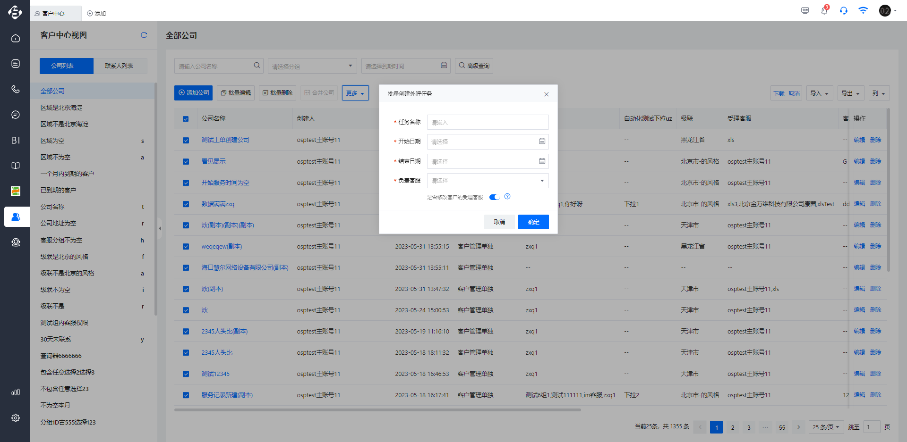Expand the 更多 dropdown above the table
This screenshot has height=442, width=907.
pyautogui.click(x=355, y=93)
